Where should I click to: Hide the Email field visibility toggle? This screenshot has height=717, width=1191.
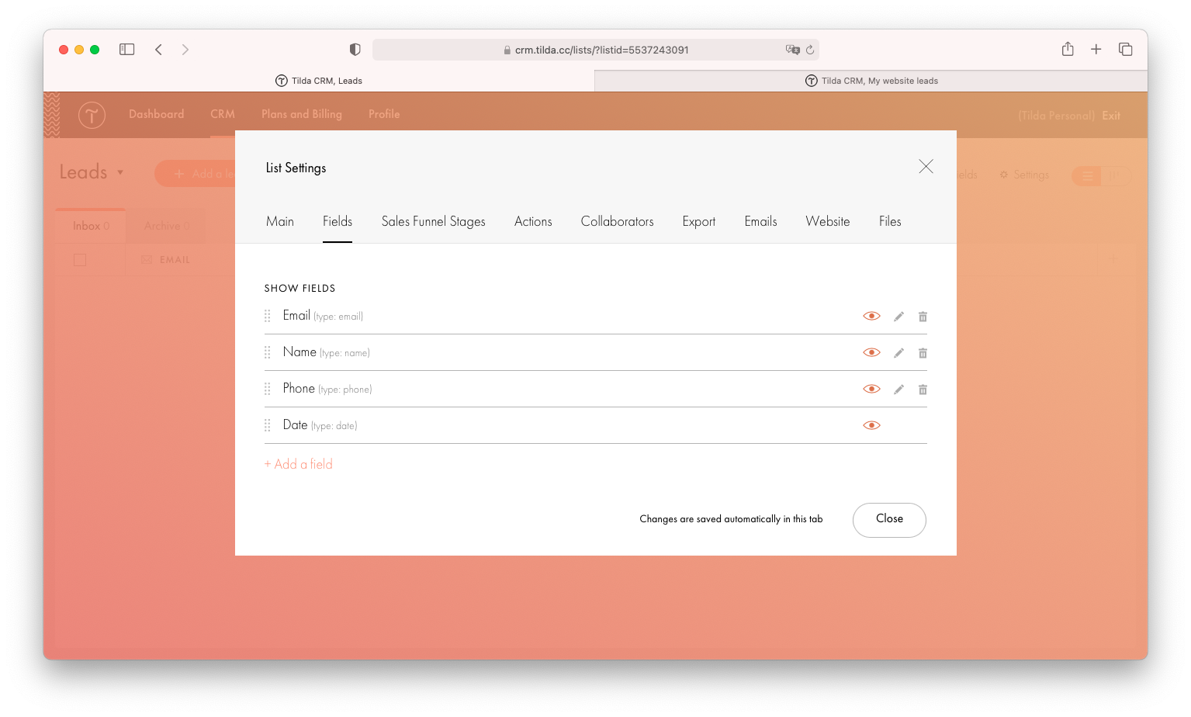click(871, 316)
